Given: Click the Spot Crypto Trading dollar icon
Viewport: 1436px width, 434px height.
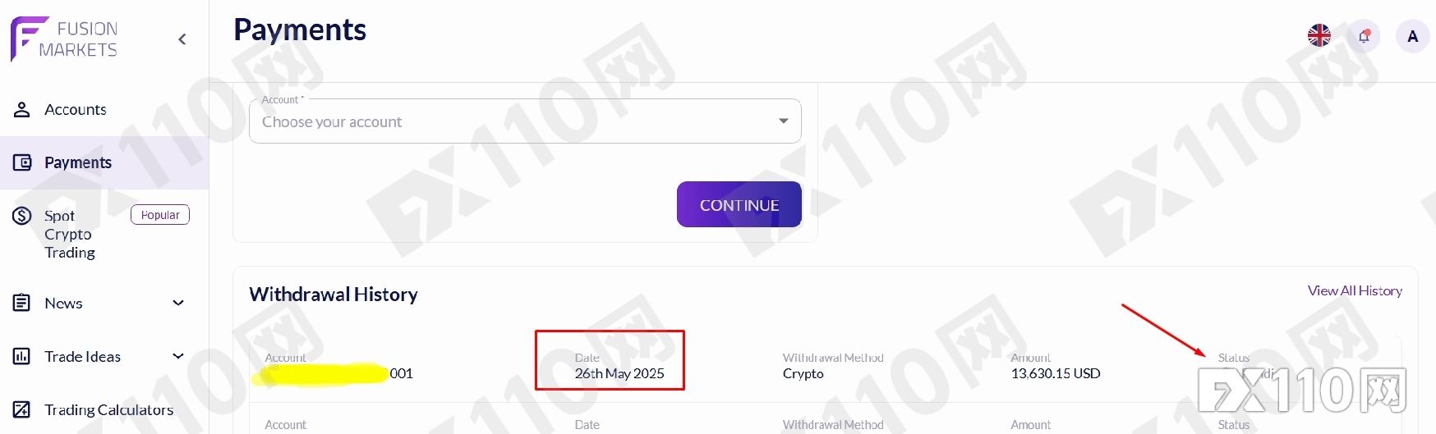Looking at the screenshot, I should 22,216.
